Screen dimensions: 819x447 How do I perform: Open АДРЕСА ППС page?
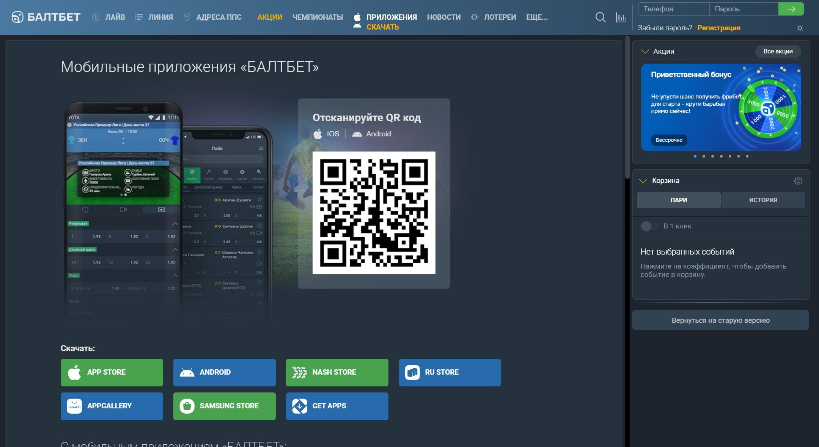coord(212,17)
